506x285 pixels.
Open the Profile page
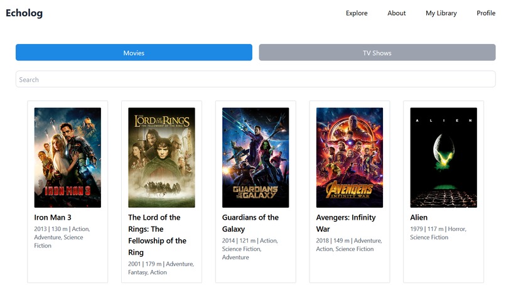click(x=486, y=13)
